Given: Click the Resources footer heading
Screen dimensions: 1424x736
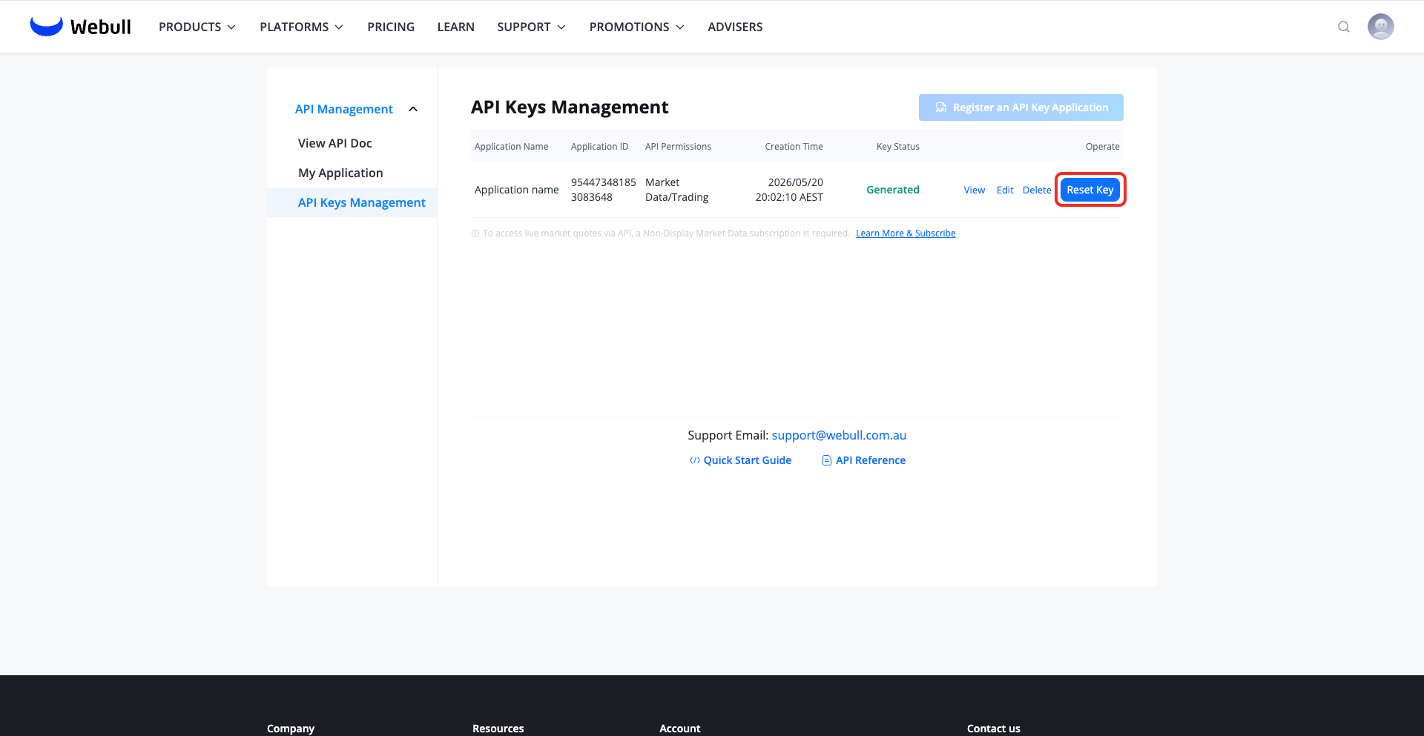Looking at the screenshot, I should coord(498,729).
